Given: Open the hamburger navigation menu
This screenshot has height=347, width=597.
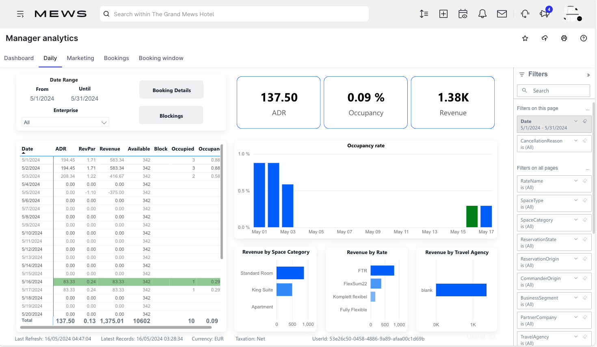Looking at the screenshot, I should 20,13.
